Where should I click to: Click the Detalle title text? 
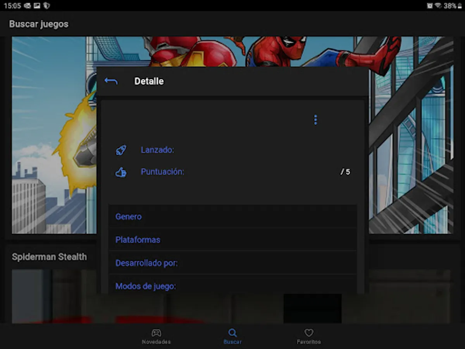pyautogui.click(x=149, y=81)
